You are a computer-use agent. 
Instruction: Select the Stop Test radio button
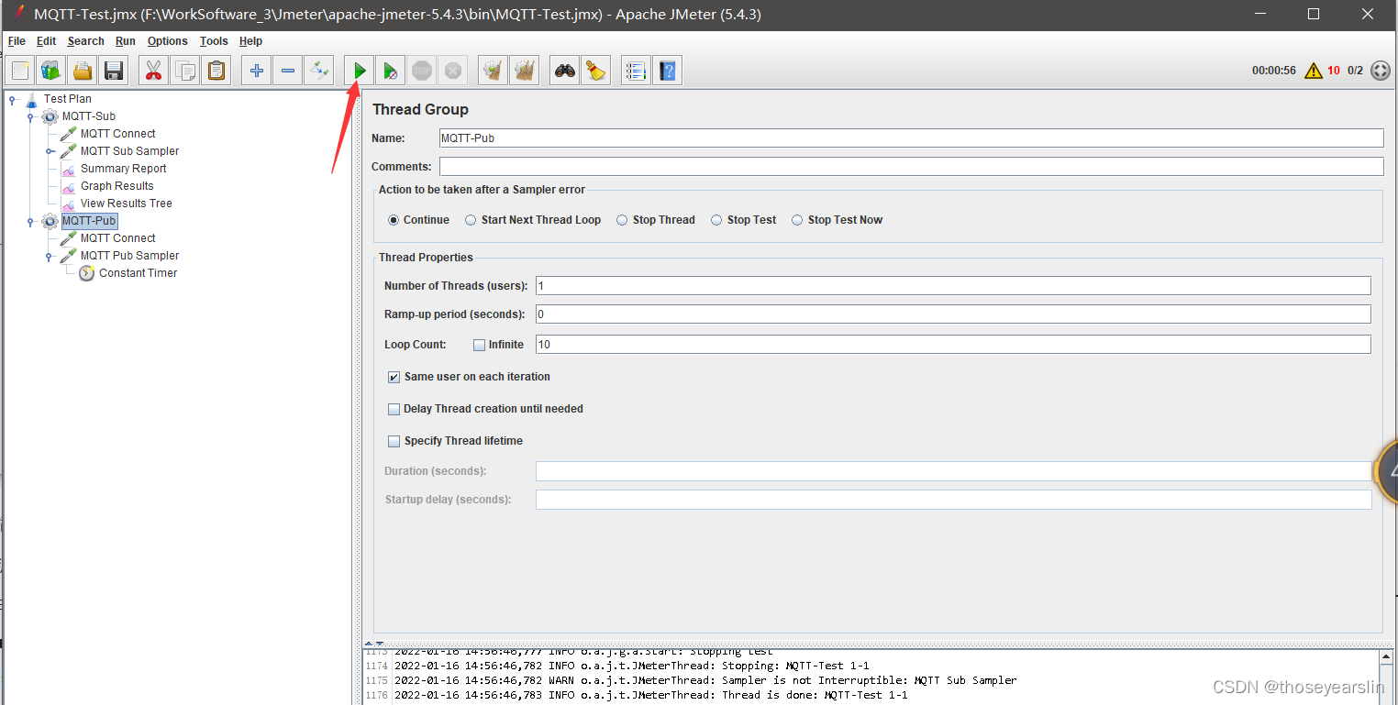[x=716, y=220]
